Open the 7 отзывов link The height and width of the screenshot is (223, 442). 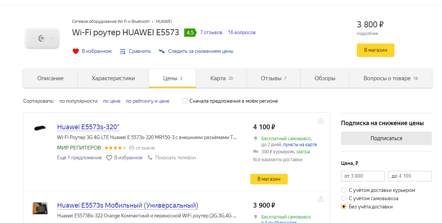coord(211,33)
